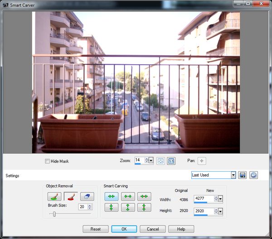Enable the Hide Mask checkbox
This screenshot has height=239, width=272.
pyautogui.click(x=48, y=161)
